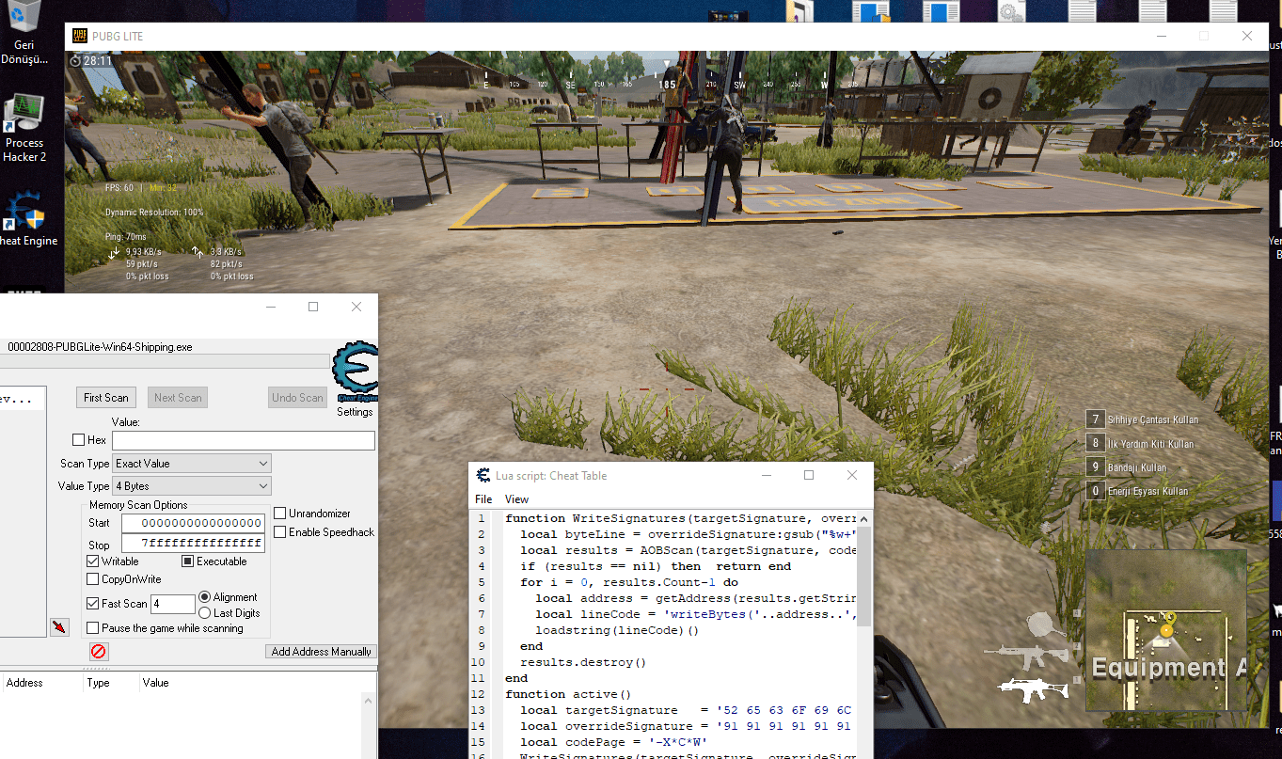Screen dimensions: 1282x759
Task: Click the Address column header
Action: [x=24, y=683]
